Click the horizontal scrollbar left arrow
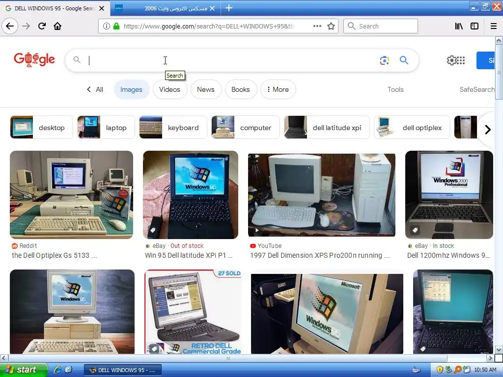The height and width of the screenshot is (377, 503). [x=4, y=358]
